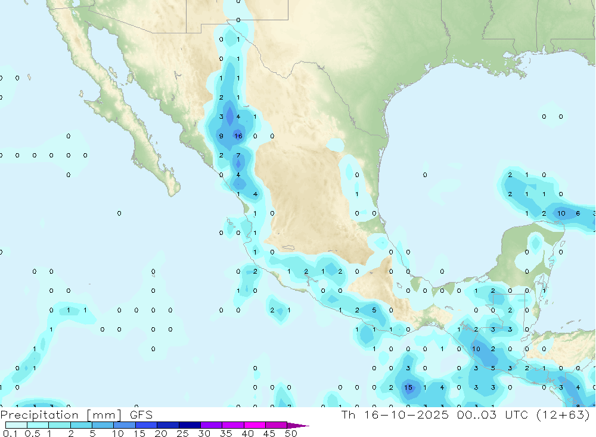This screenshot has height=437, width=596.
Task: Select the 5–10 mm legend swatch
Action: [x=103, y=425]
